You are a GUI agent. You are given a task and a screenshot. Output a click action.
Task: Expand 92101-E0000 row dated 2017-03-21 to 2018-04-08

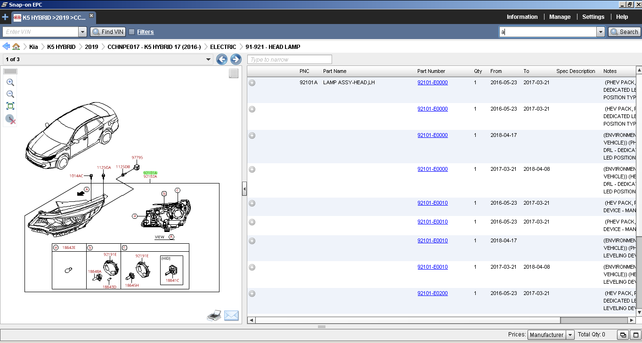(x=252, y=169)
